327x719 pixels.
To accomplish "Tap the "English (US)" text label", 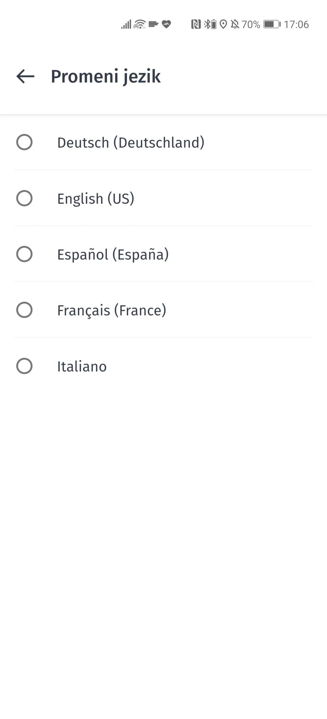I will click(96, 198).
